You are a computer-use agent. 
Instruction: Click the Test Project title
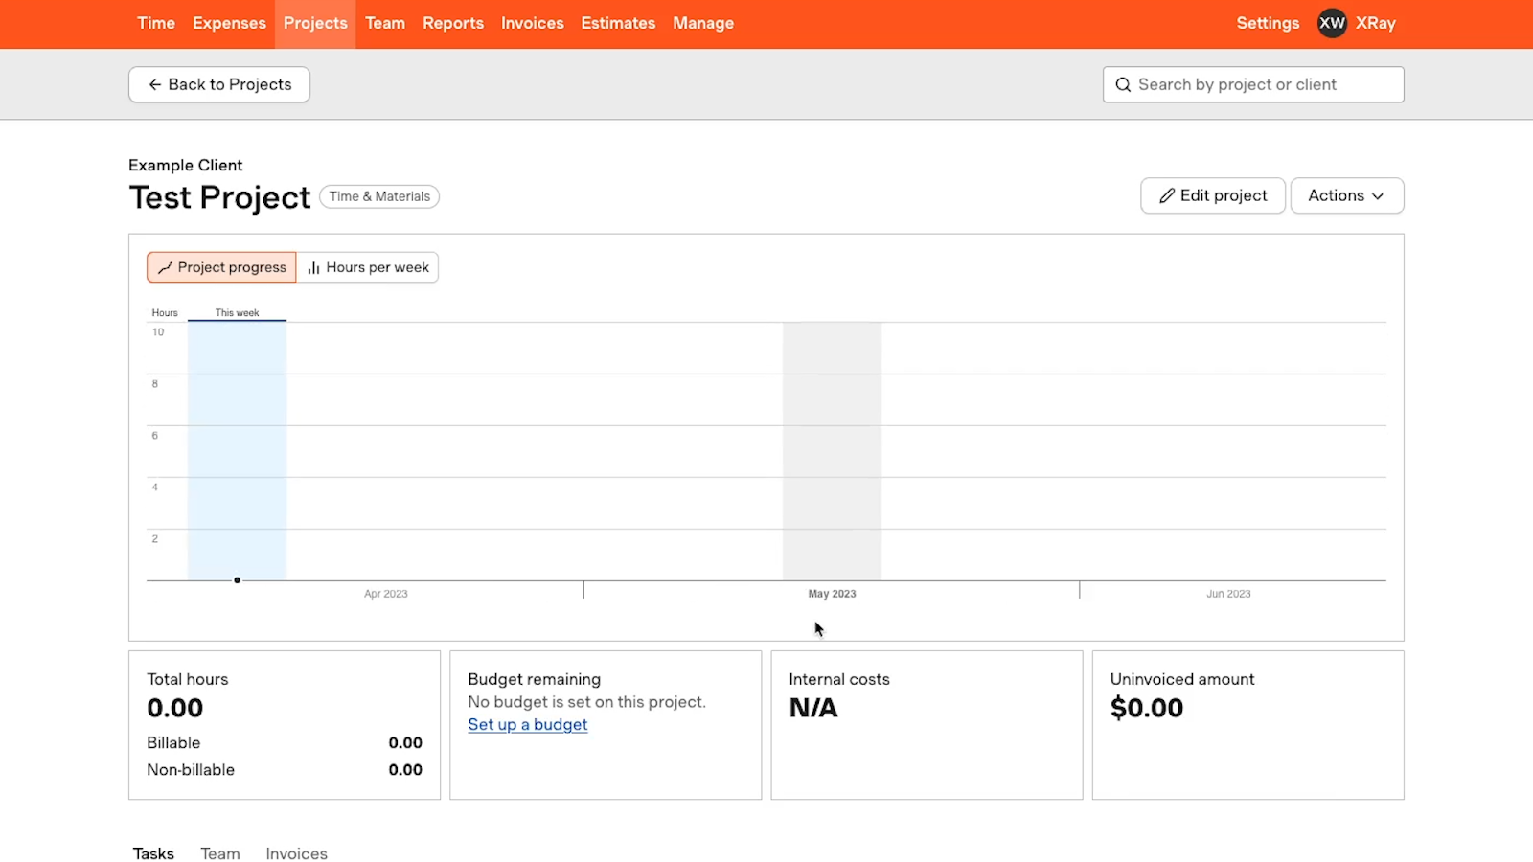pyautogui.click(x=219, y=197)
